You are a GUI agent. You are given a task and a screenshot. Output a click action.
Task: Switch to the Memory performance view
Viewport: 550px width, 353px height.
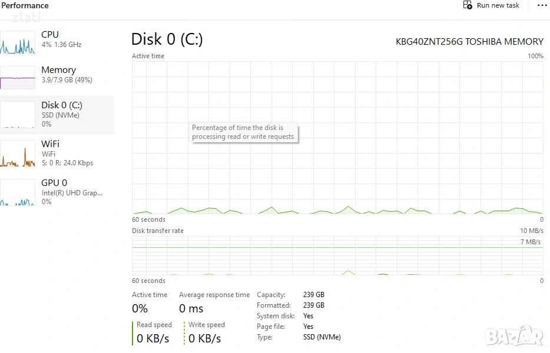(67, 75)
